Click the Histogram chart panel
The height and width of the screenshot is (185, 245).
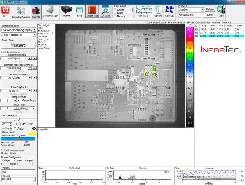140,176
